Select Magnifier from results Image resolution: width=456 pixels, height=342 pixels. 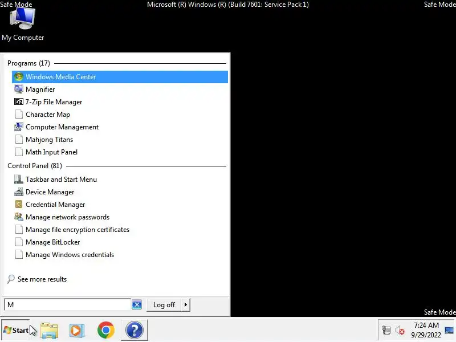click(120, 89)
